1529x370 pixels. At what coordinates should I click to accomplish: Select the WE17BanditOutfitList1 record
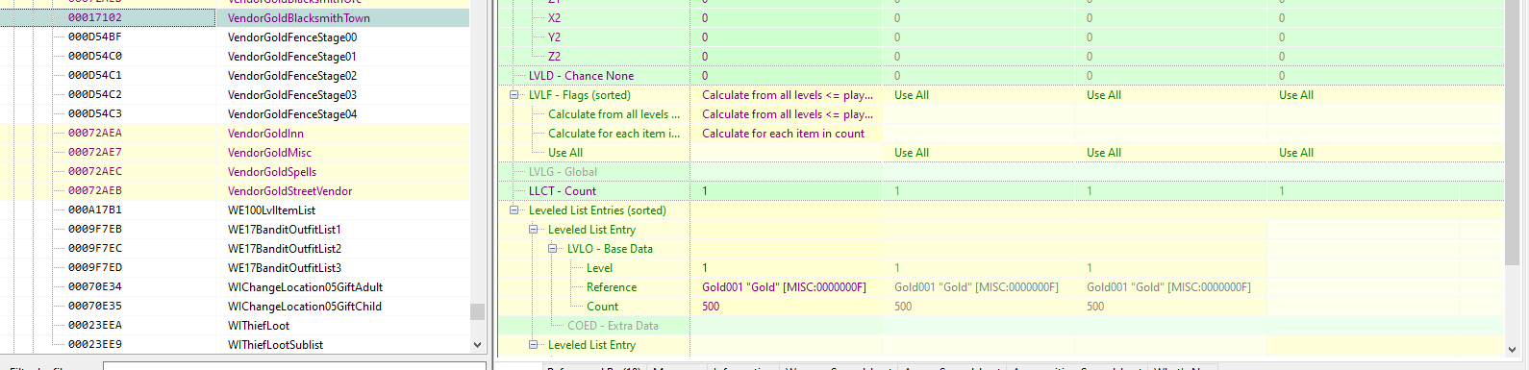click(285, 230)
